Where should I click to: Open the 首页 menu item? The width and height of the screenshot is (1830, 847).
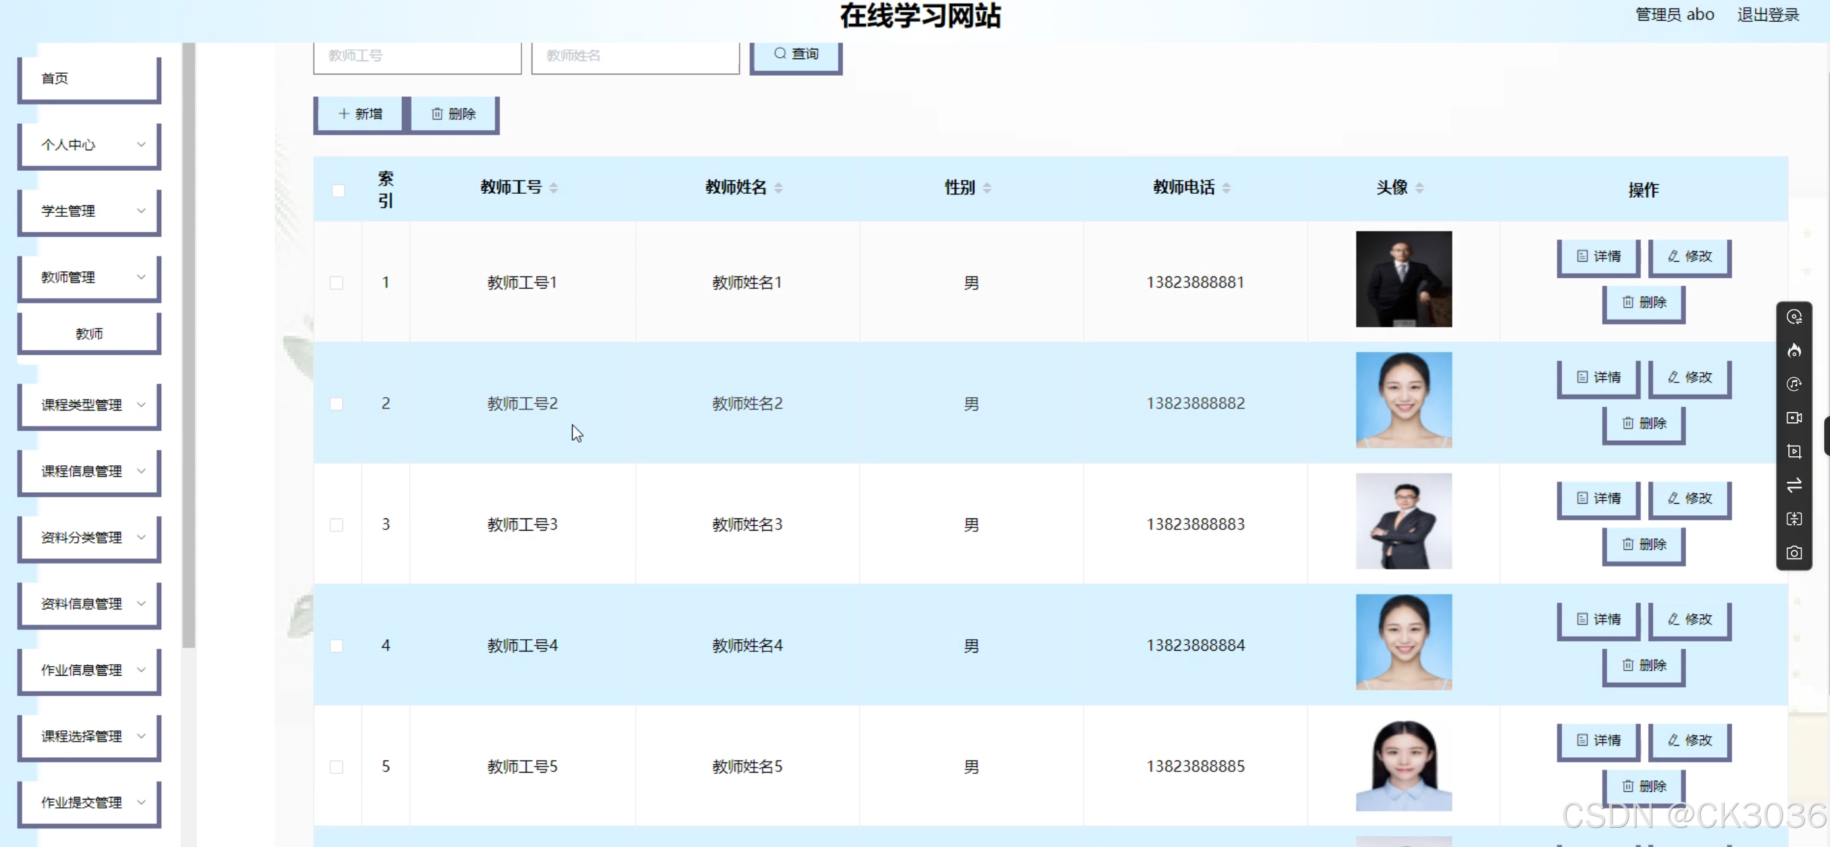point(89,78)
